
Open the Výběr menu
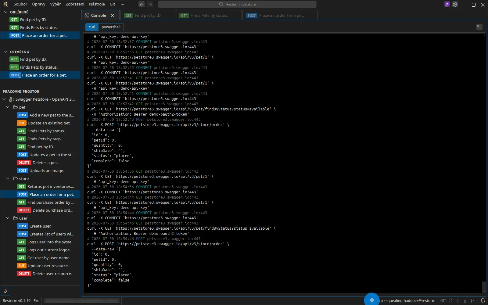click(56, 4)
